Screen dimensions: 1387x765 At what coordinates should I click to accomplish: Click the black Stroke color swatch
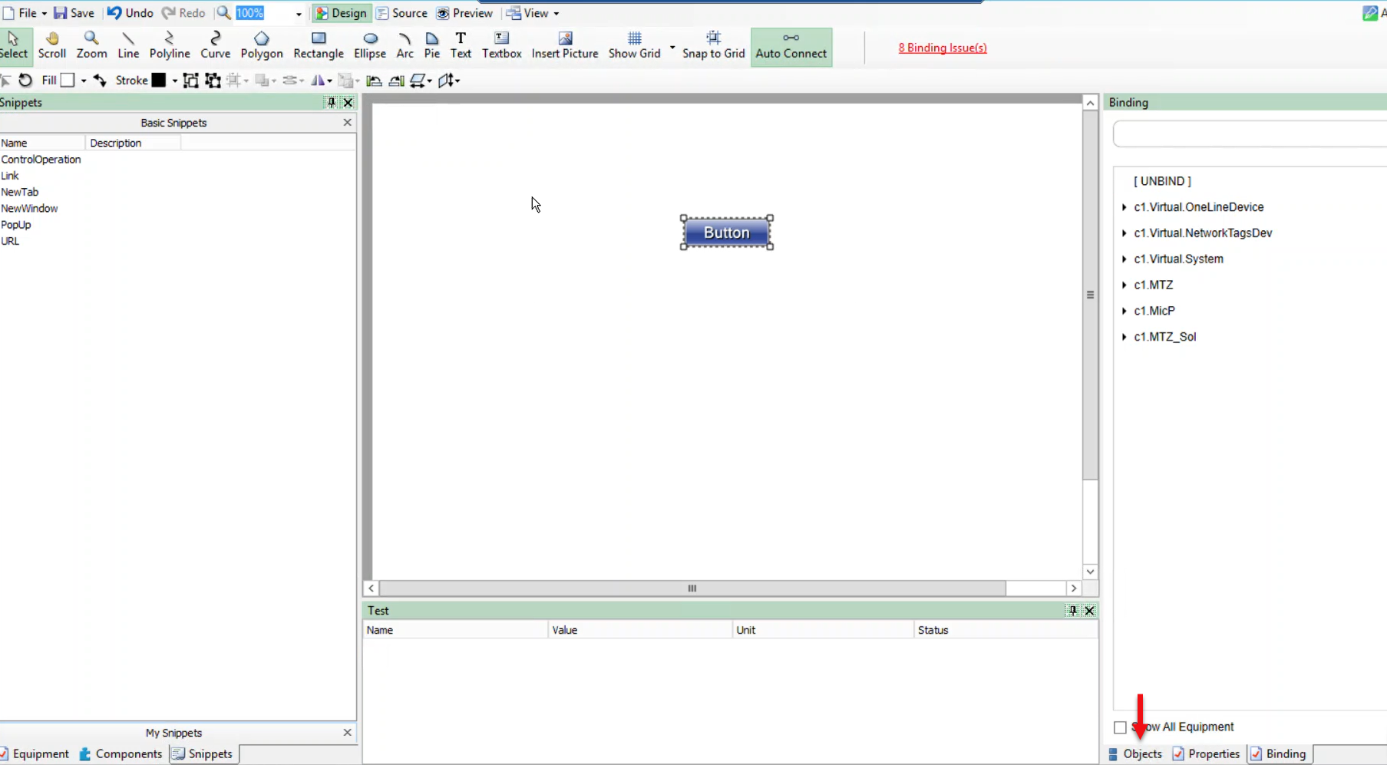(x=159, y=81)
